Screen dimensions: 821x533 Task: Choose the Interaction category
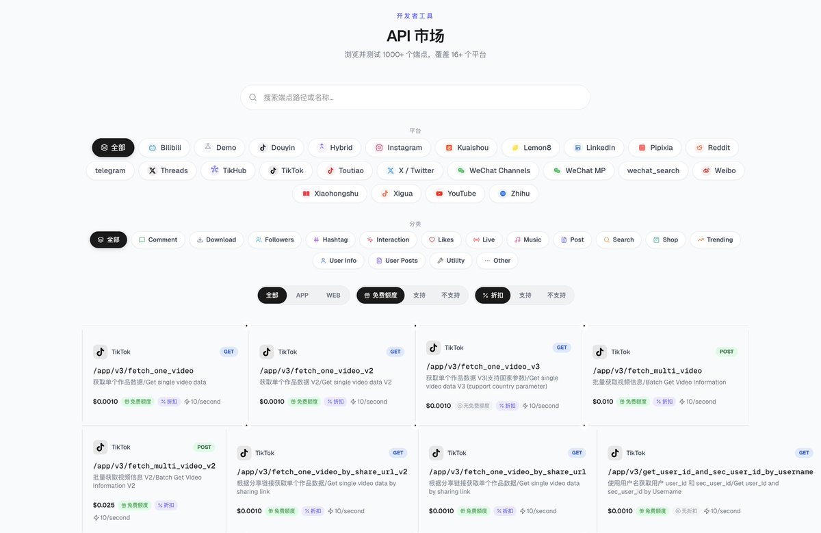coord(388,239)
